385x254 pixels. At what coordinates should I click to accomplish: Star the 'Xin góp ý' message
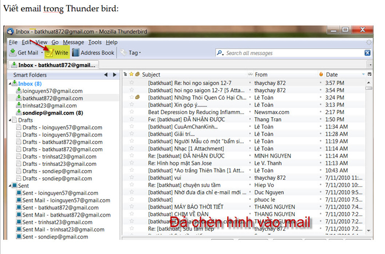[131, 105]
